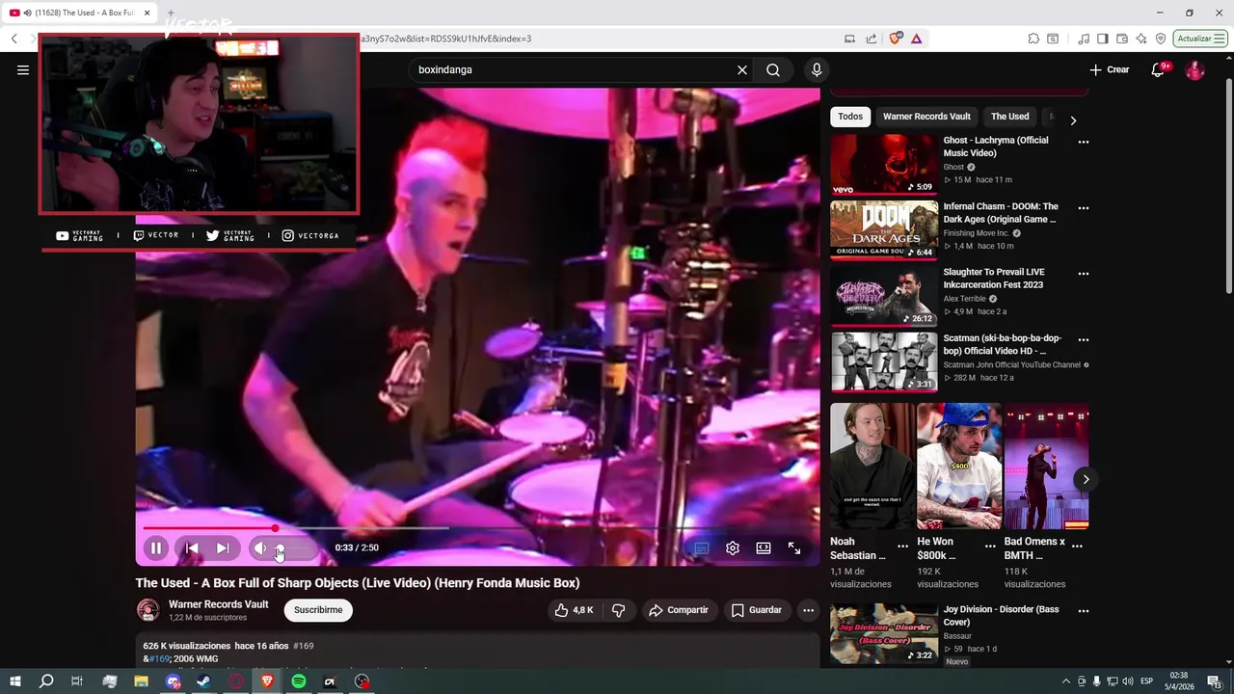Screen dimensions: 1234x694
Task: Open more actions ellipsis under video
Action: click(808, 610)
